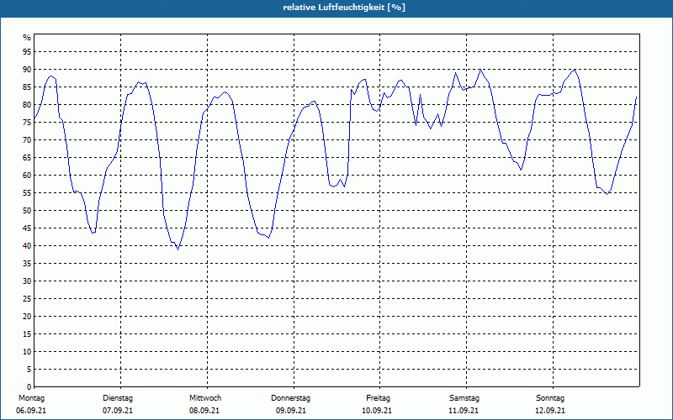Image resolution: width=673 pixels, height=420 pixels.
Task: Click the '55' y-axis label
Action: pos(27,193)
